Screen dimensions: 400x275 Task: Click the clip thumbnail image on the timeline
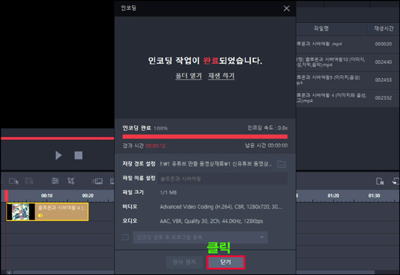pyautogui.click(x=21, y=212)
